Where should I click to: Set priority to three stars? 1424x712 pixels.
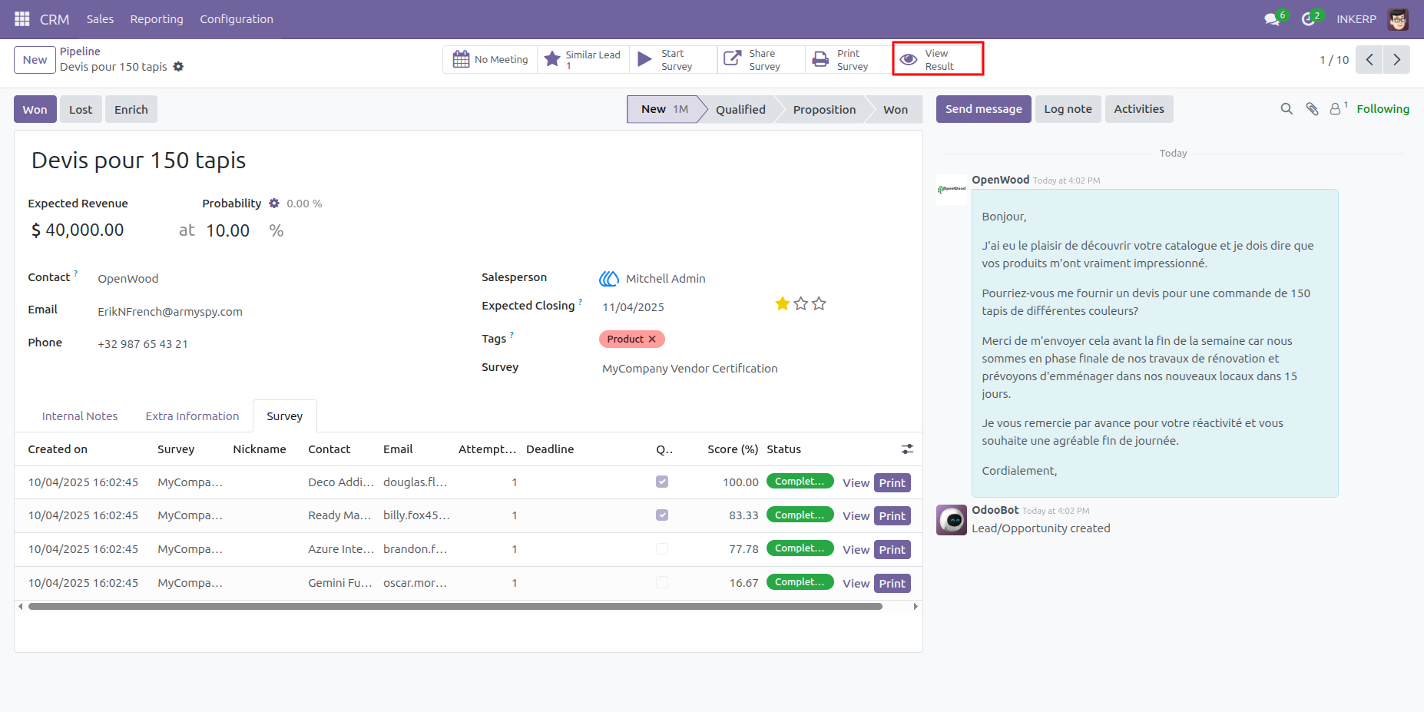[820, 303]
